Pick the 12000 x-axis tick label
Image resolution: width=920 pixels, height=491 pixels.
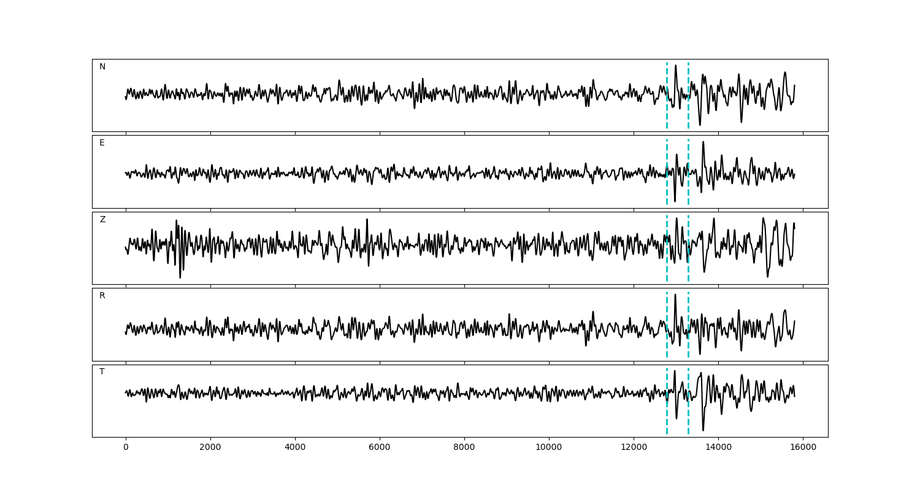[634, 448]
